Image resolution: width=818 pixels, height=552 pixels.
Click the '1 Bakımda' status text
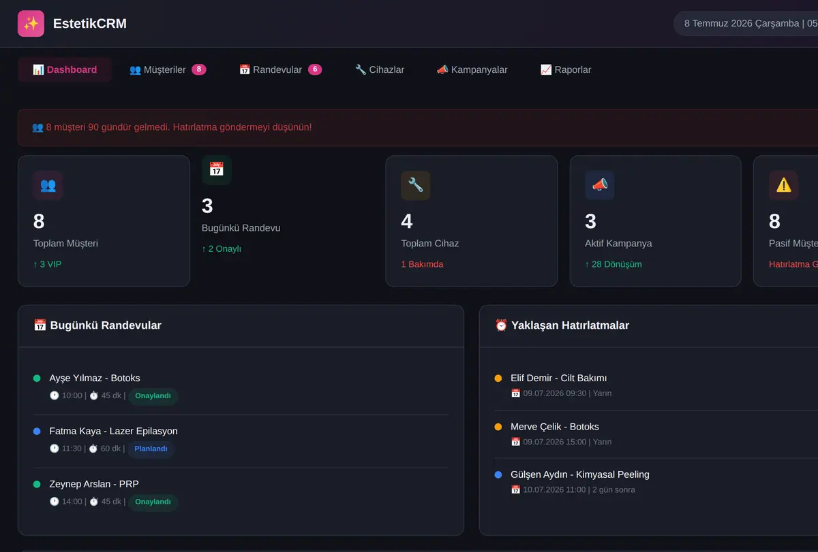click(x=422, y=264)
